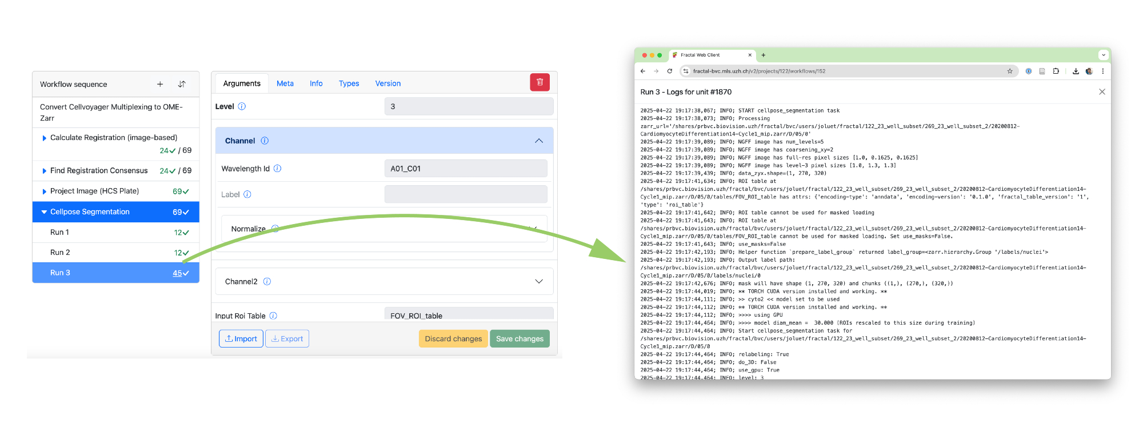Click the reorder workflow arrows icon
Viewport: 1143px width, 427px height.
point(182,85)
